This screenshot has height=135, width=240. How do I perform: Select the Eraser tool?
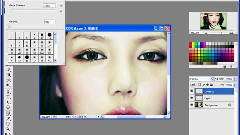pyautogui.click(x=8, y=70)
